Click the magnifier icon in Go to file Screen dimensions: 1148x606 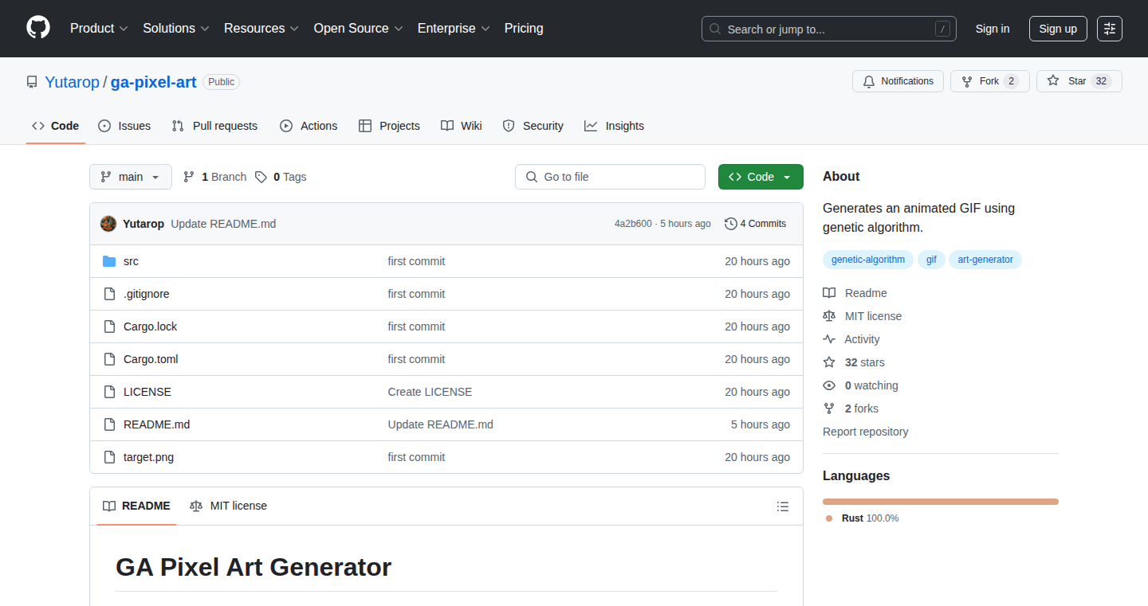(531, 177)
